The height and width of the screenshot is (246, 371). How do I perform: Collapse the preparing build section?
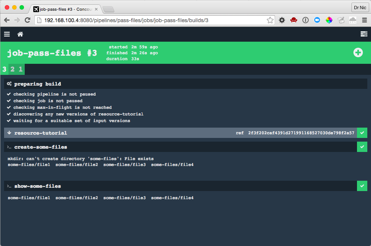tap(185, 84)
